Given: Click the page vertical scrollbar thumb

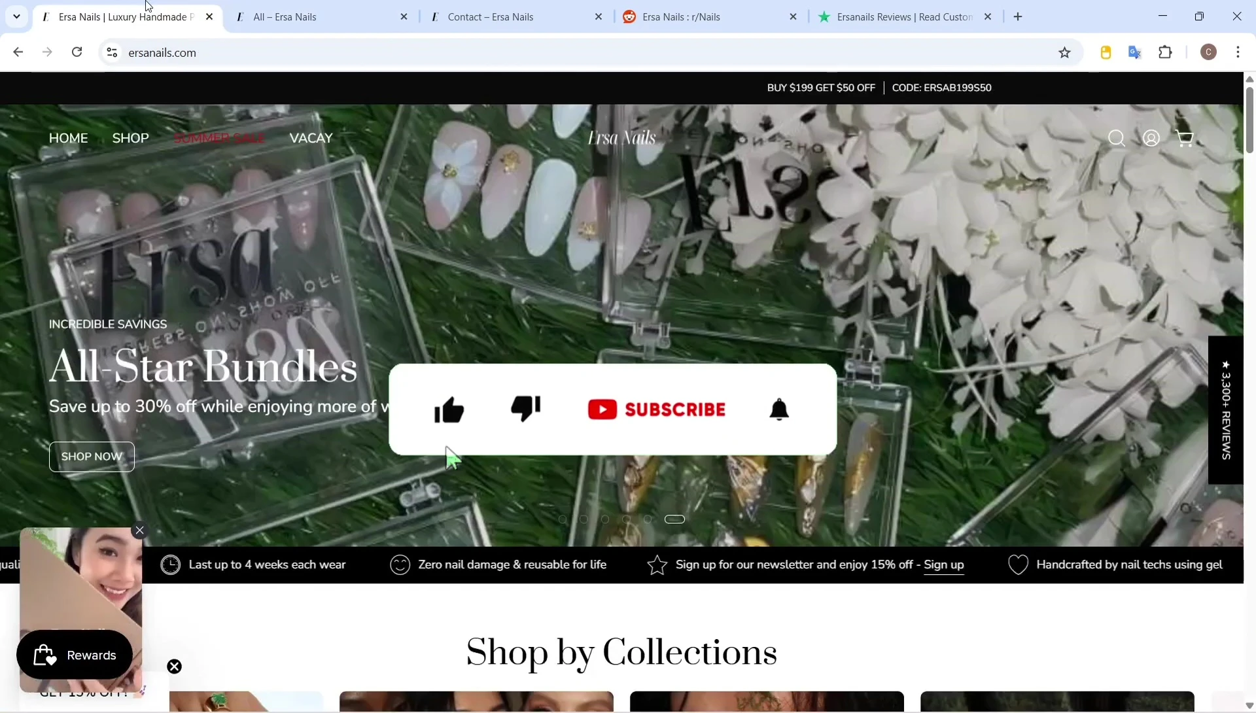Looking at the screenshot, I should click(x=1249, y=119).
